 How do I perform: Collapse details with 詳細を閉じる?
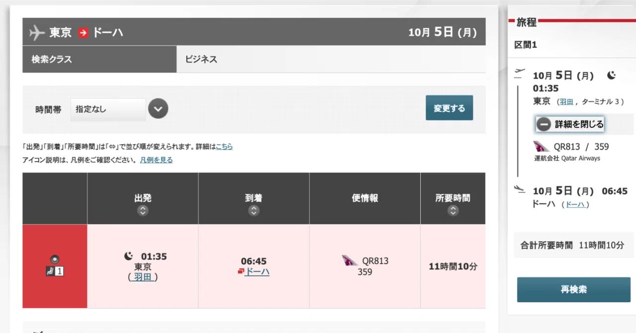[x=569, y=124]
